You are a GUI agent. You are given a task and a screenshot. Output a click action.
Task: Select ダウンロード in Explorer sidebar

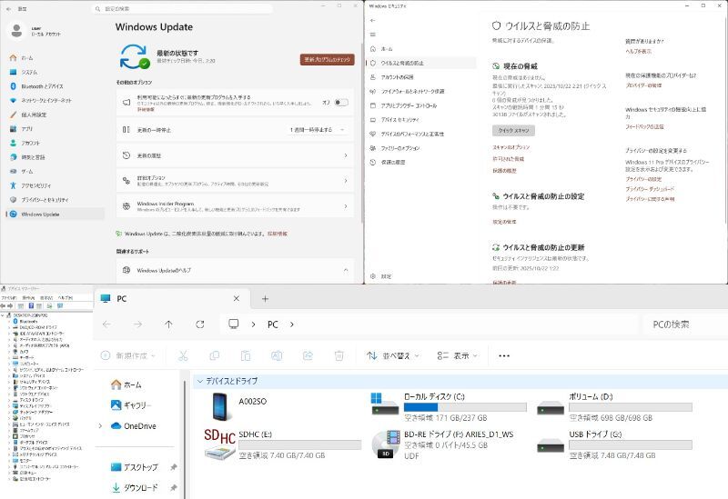135,487
